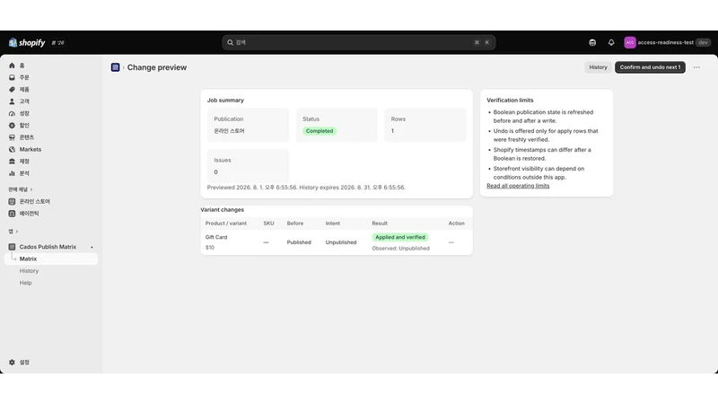The image size is (718, 404).
Task: Click the Variant changes heading
Action: pyautogui.click(x=222, y=210)
